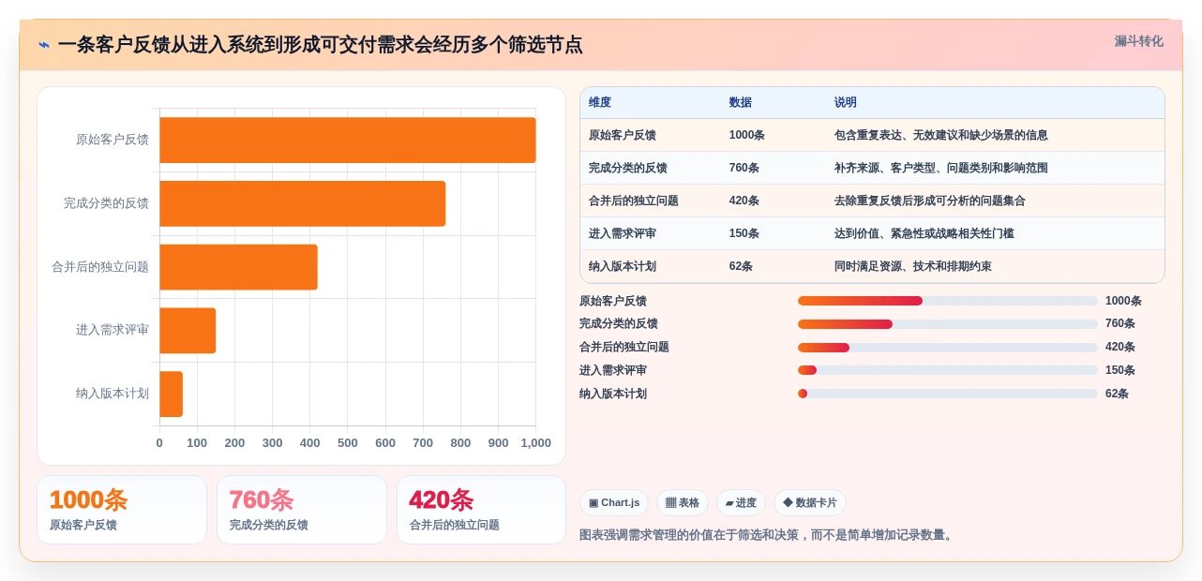The height and width of the screenshot is (581, 1202).
Task: Click the chart y-axis label 原始客户反馈
Action: (113, 140)
